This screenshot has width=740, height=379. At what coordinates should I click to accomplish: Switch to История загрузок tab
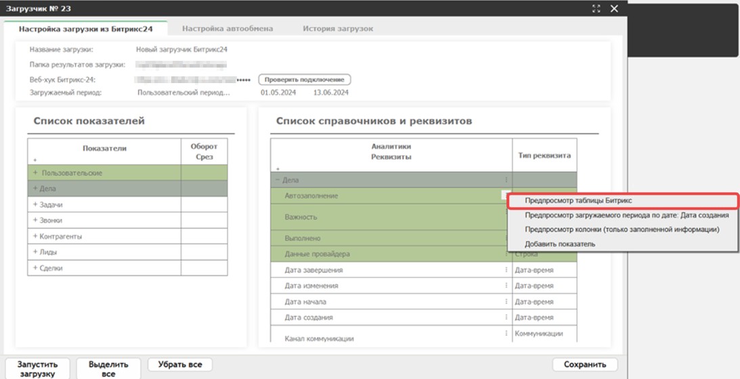(x=338, y=28)
